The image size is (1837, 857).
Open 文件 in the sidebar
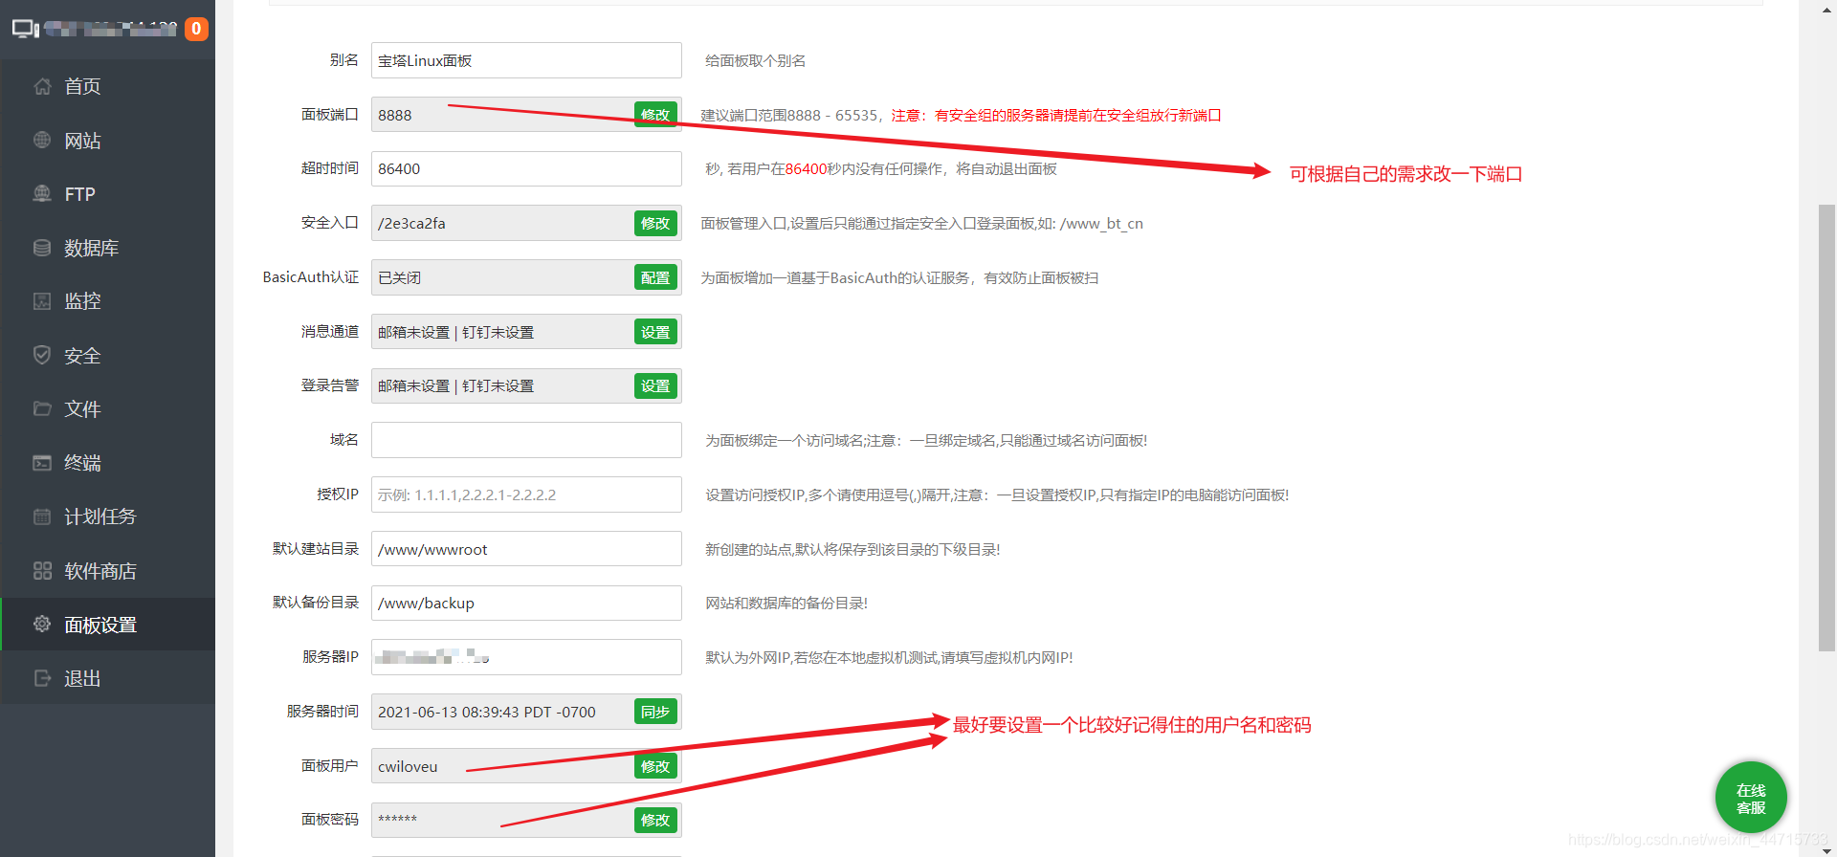(108, 409)
